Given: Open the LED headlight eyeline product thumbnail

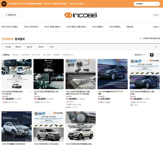Looking at the screenshot, I should tap(80, 74).
